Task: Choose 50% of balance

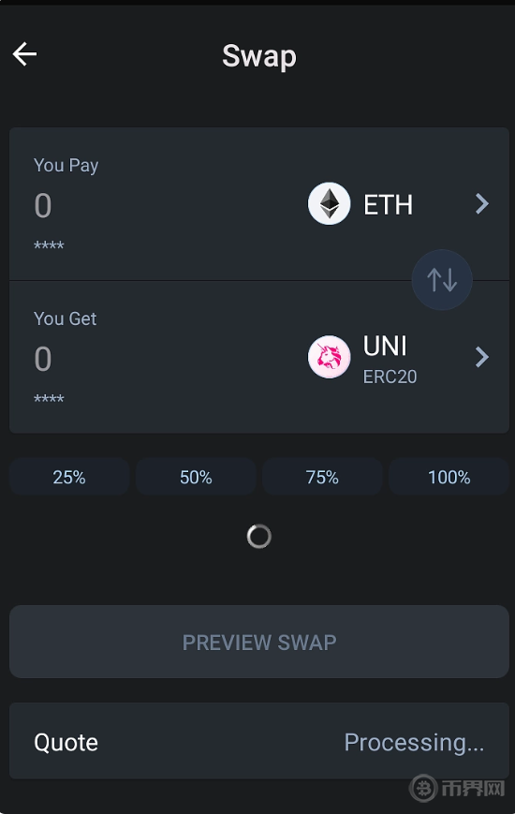Action: pyautogui.click(x=196, y=477)
